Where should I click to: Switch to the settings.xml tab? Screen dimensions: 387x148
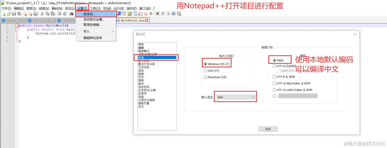(x=42, y=20)
